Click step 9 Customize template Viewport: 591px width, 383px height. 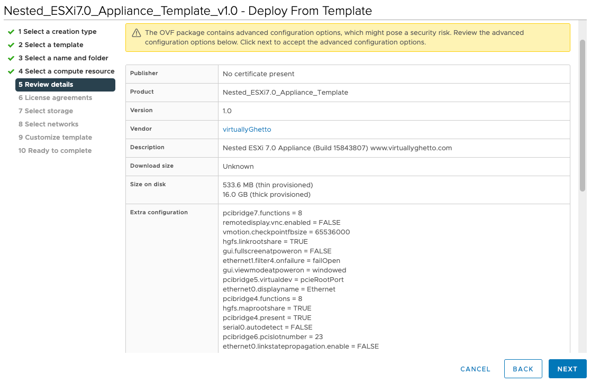click(x=55, y=138)
